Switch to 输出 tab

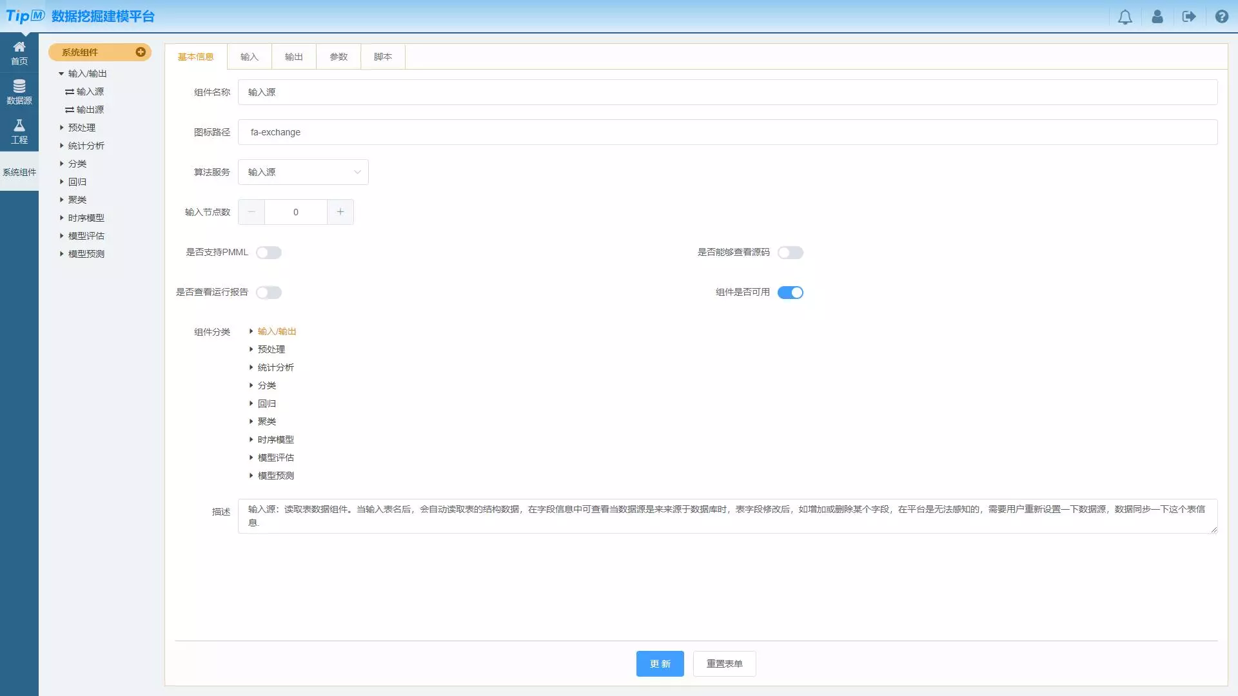(294, 57)
